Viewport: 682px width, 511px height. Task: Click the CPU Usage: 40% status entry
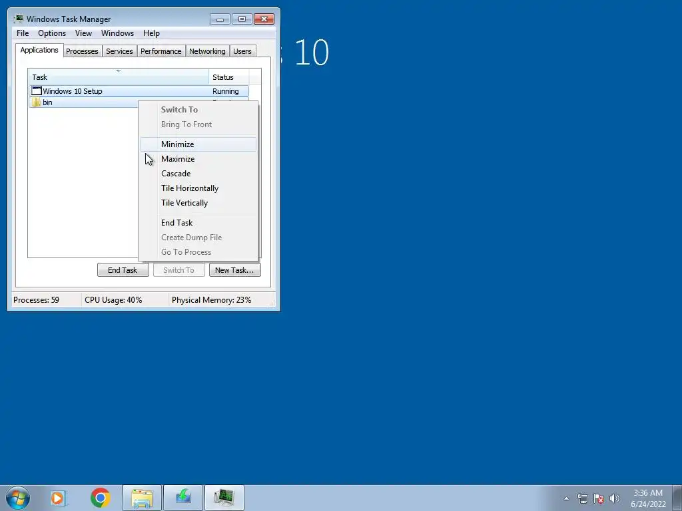click(x=113, y=300)
